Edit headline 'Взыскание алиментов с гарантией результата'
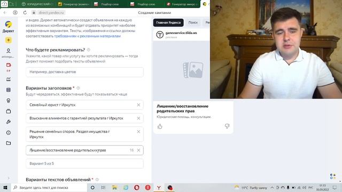 click(84, 118)
